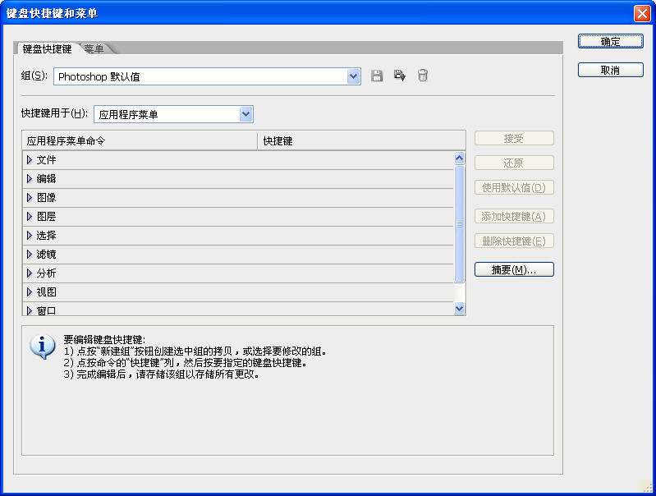The height and width of the screenshot is (496, 656).
Task: Click the blue info bubble icon
Action: pyautogui.click(x=42, y=347)
